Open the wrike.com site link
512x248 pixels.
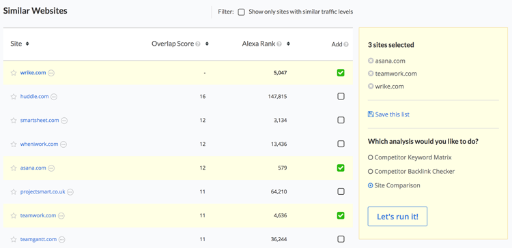click(x=33, y=73)
